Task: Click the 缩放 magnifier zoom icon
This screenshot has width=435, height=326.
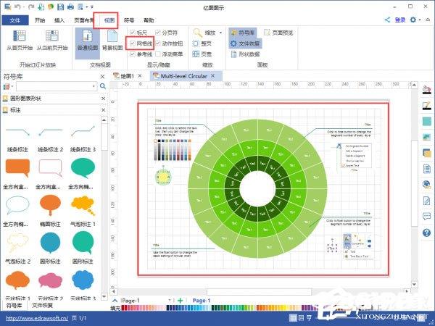Action: point(198,33)
